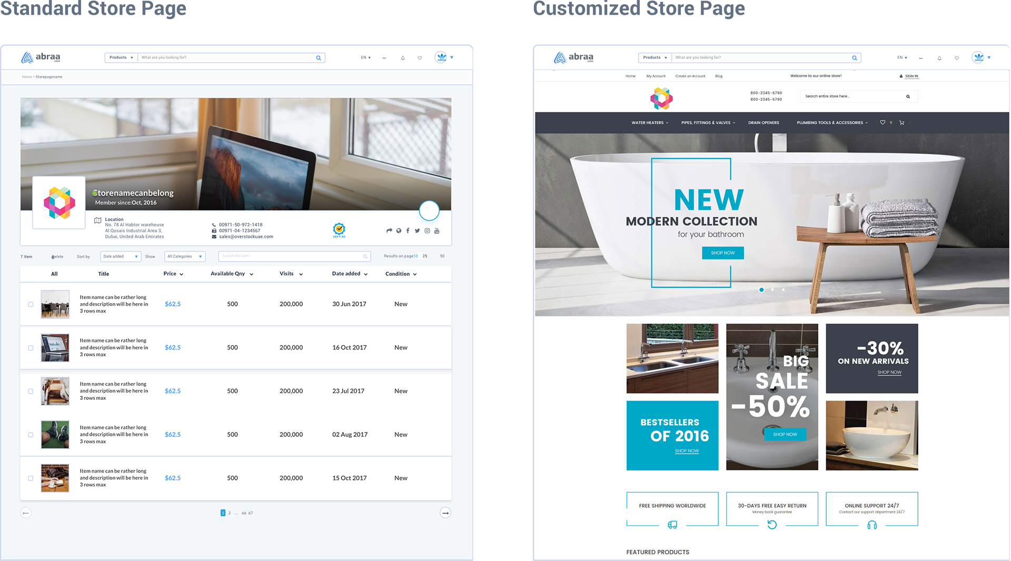Click Delete above item list
This screenshot has height=561, width=1011.
57,257
